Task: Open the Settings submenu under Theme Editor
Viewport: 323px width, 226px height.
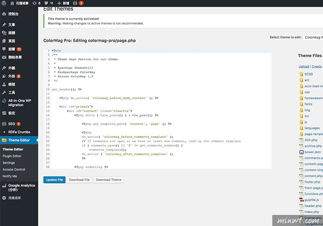Action: tap(9, 163)
